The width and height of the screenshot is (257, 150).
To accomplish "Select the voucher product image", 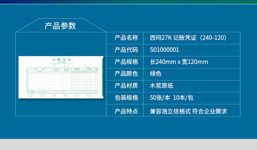I will 61,77.
